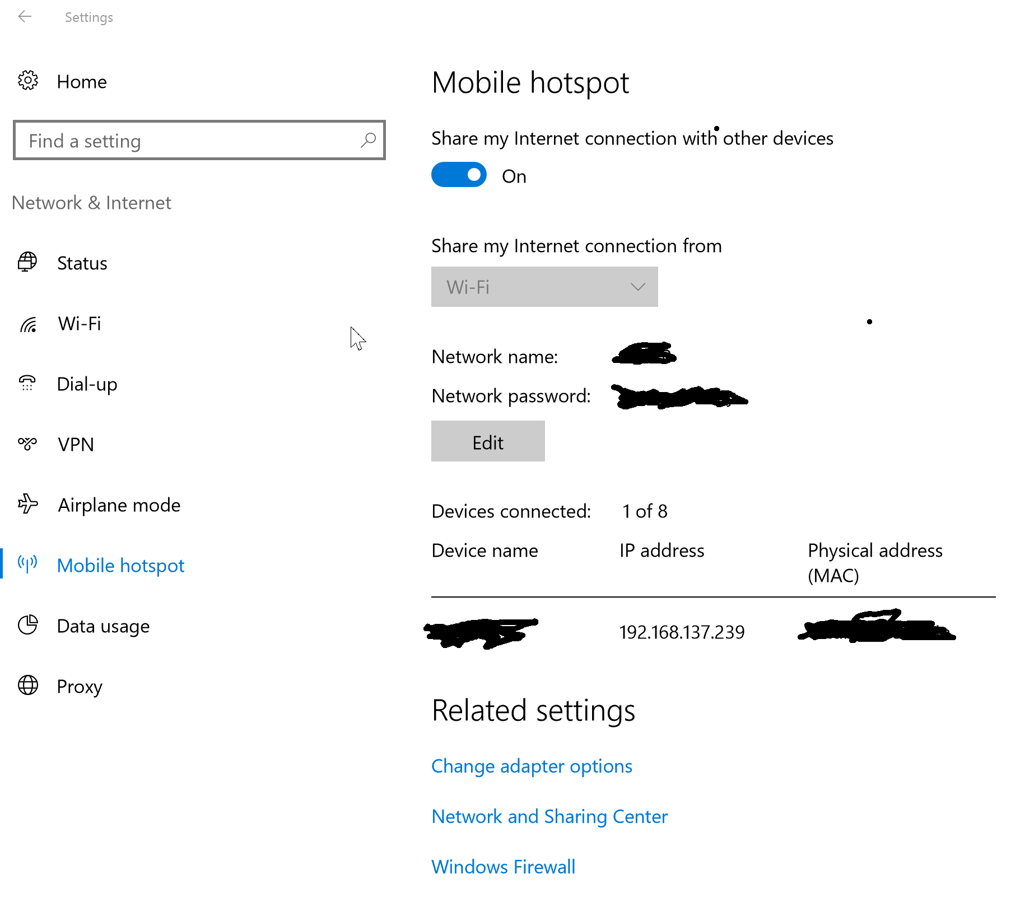The image size is (1034, 900).
Task: Select Mobile hotspot in sidebar
Action: [120, 565]
